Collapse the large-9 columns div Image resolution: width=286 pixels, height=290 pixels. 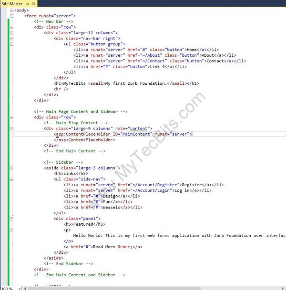pos(11,129)
